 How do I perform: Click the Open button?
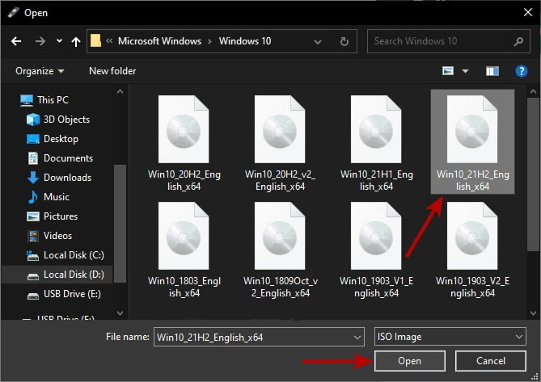[x=409, y=361]
